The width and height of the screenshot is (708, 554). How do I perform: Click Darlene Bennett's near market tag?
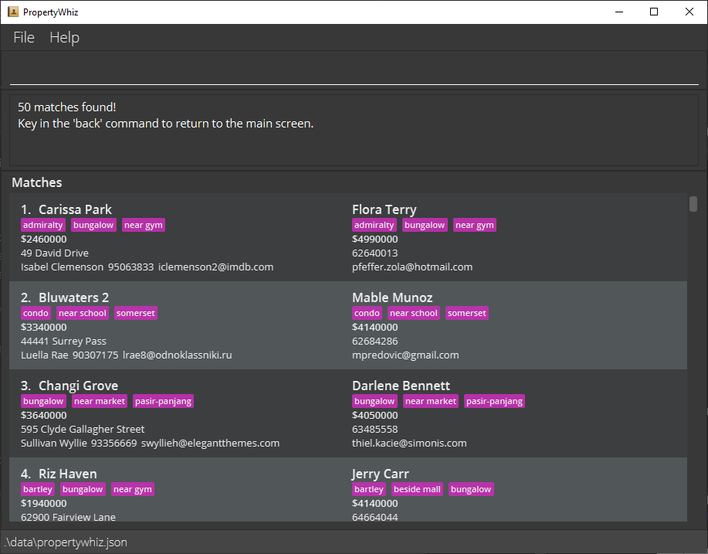point(431,401)
